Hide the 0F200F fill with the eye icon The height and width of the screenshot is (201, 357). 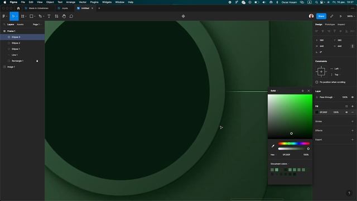point(346,112)
